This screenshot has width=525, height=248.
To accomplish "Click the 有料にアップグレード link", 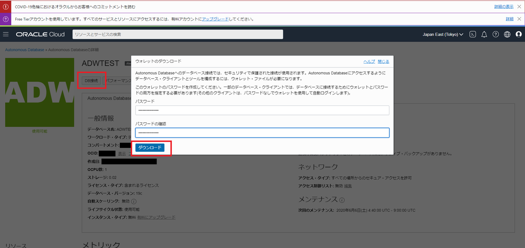I will 156,217.
